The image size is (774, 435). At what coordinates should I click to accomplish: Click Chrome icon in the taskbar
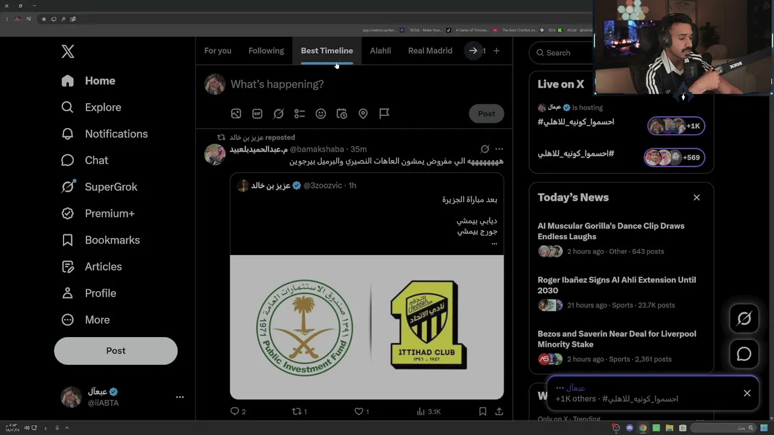[x=643, y=428]
